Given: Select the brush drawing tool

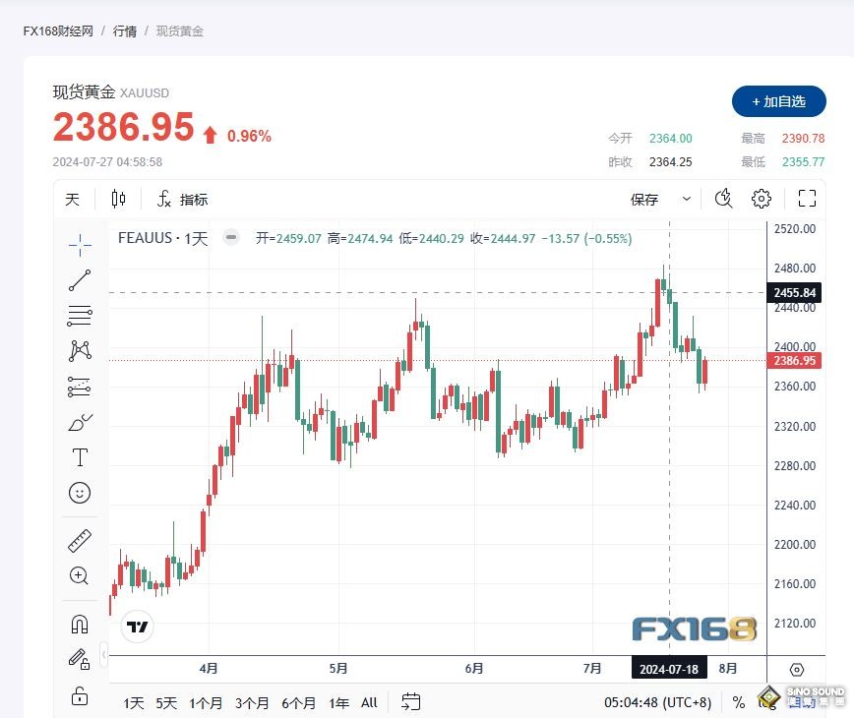Looking at the screenshot, I should tap(80, 422).
